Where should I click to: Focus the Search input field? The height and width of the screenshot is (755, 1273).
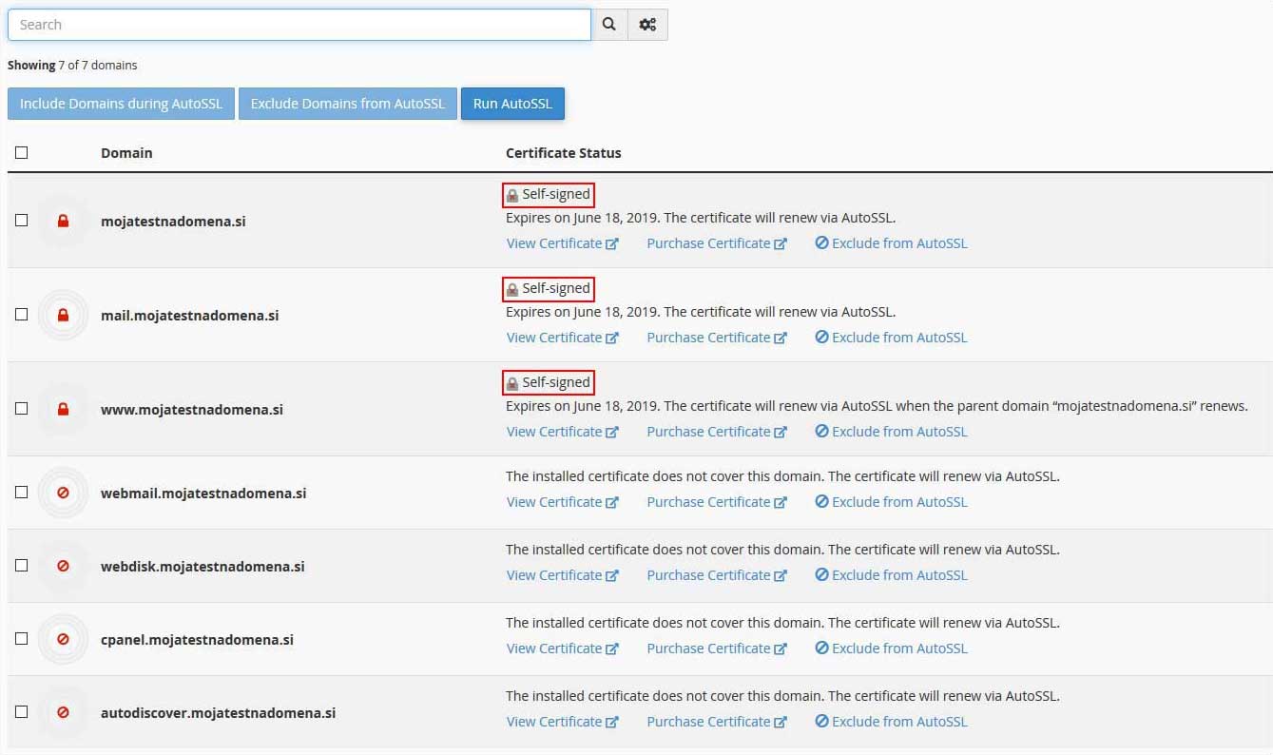(299, 25)
